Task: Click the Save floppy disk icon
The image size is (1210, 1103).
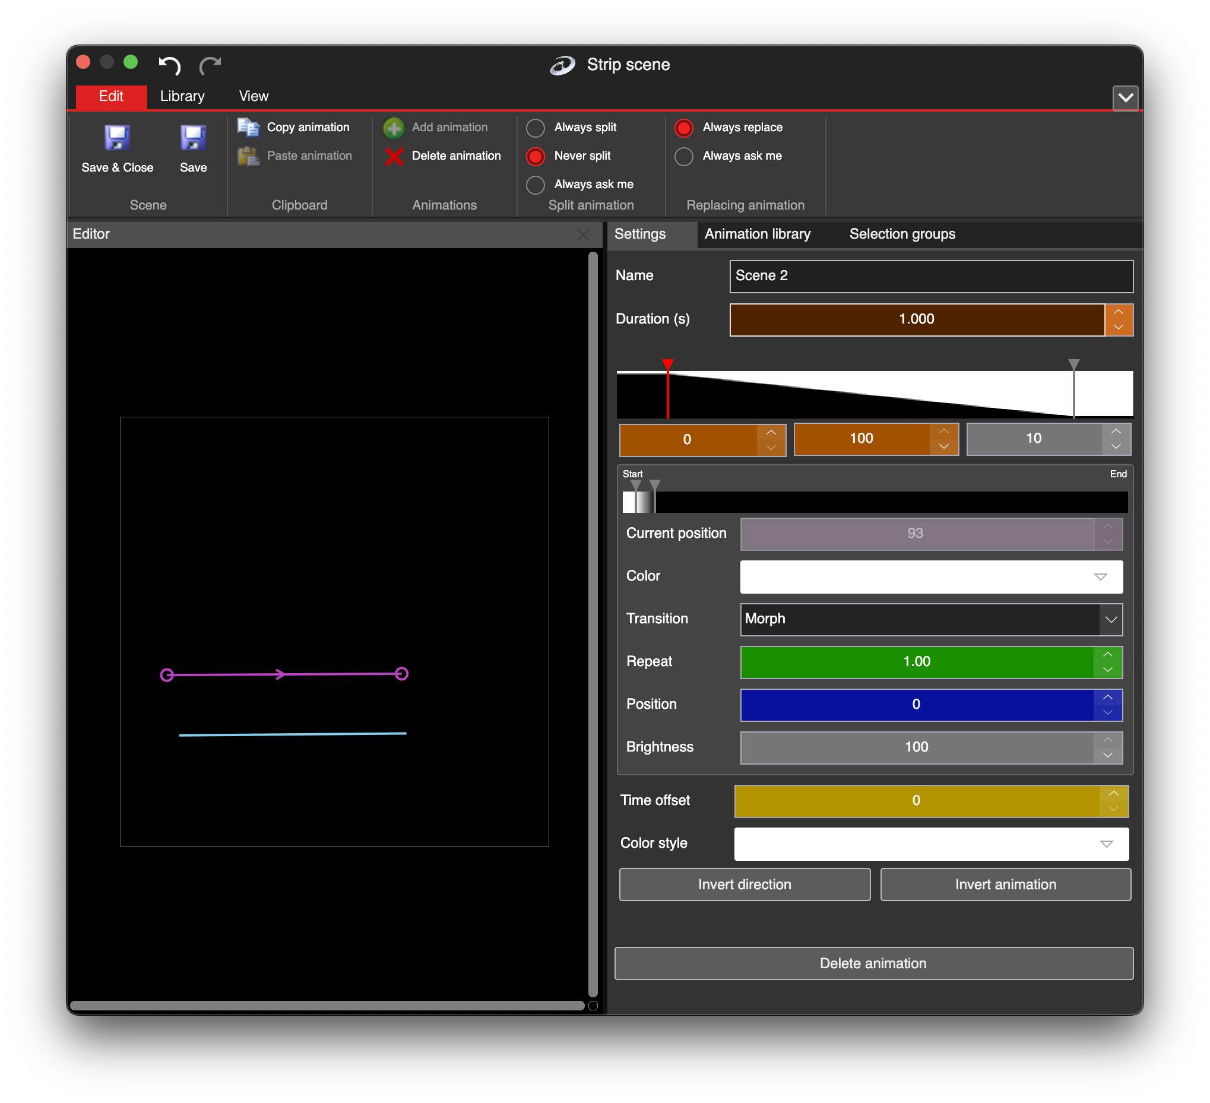Action: point(193,138)
